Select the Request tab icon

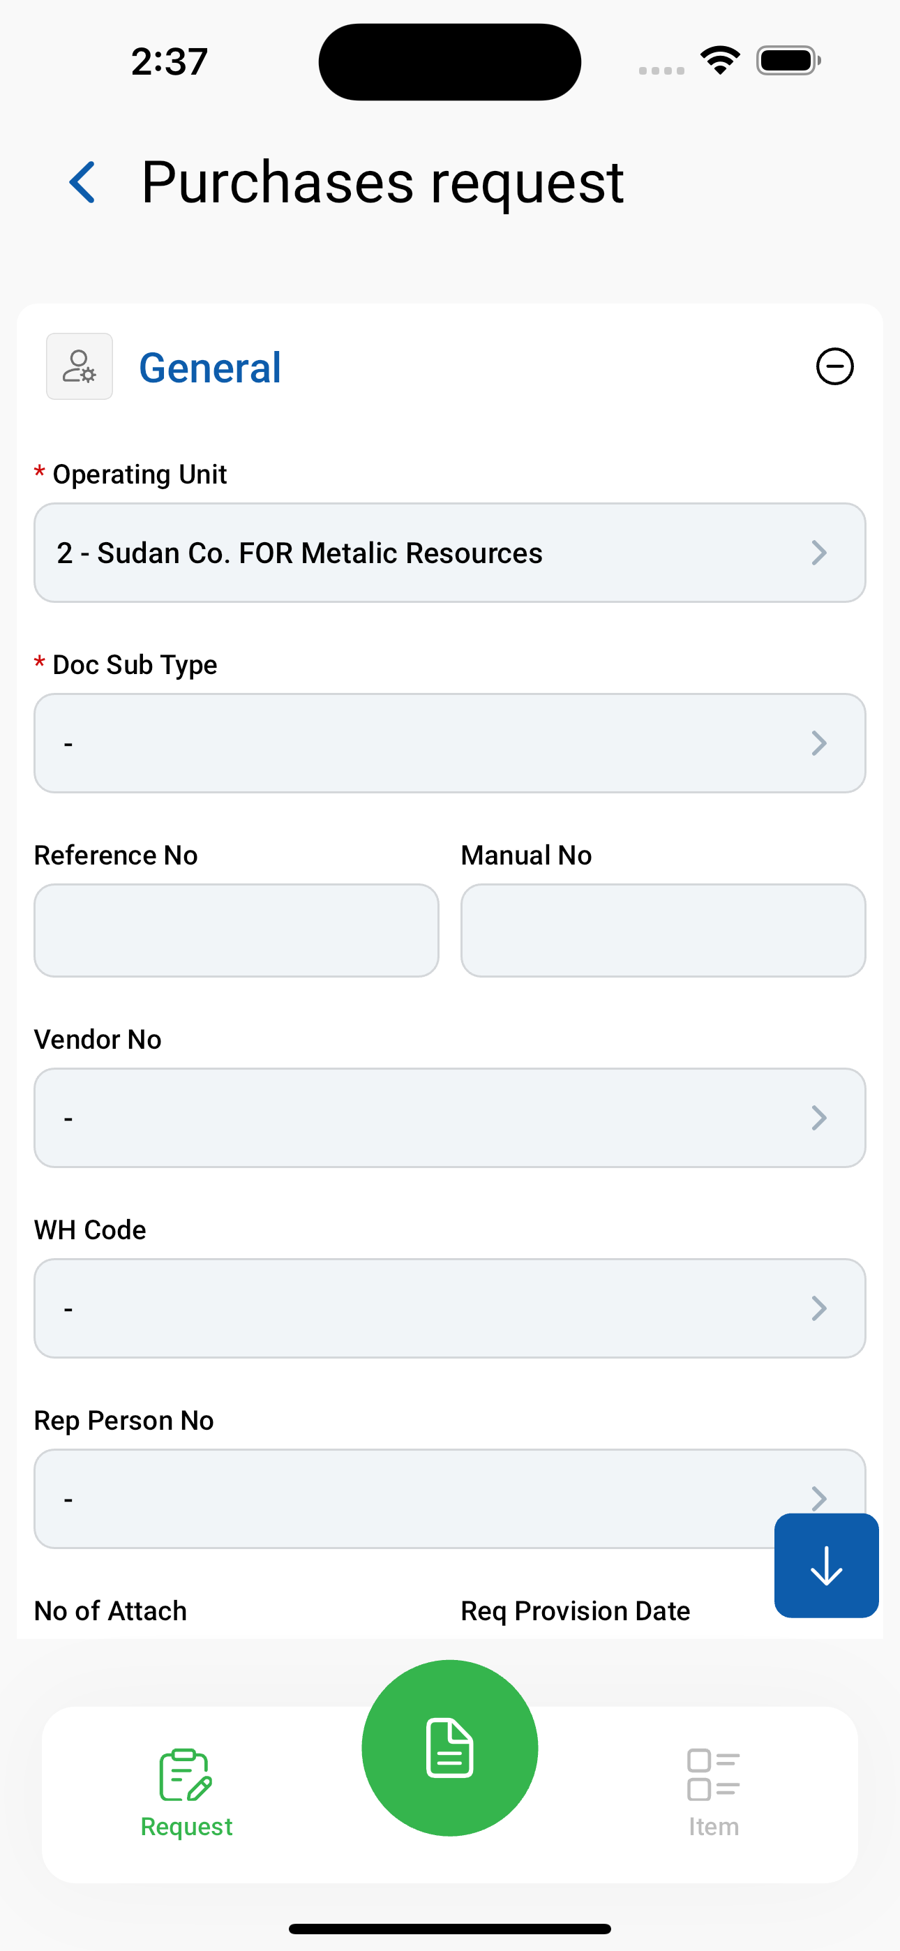coord(186,1774)
